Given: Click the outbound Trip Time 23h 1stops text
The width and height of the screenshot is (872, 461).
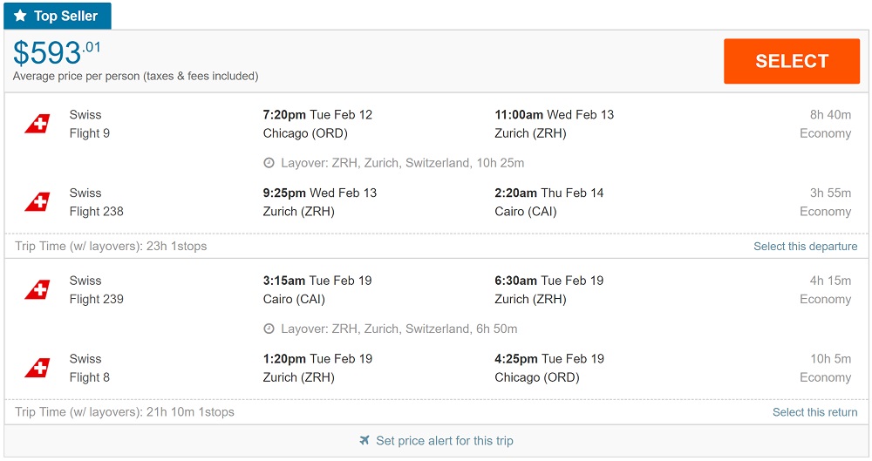Looking at the screenshot, I should [111, 247].
